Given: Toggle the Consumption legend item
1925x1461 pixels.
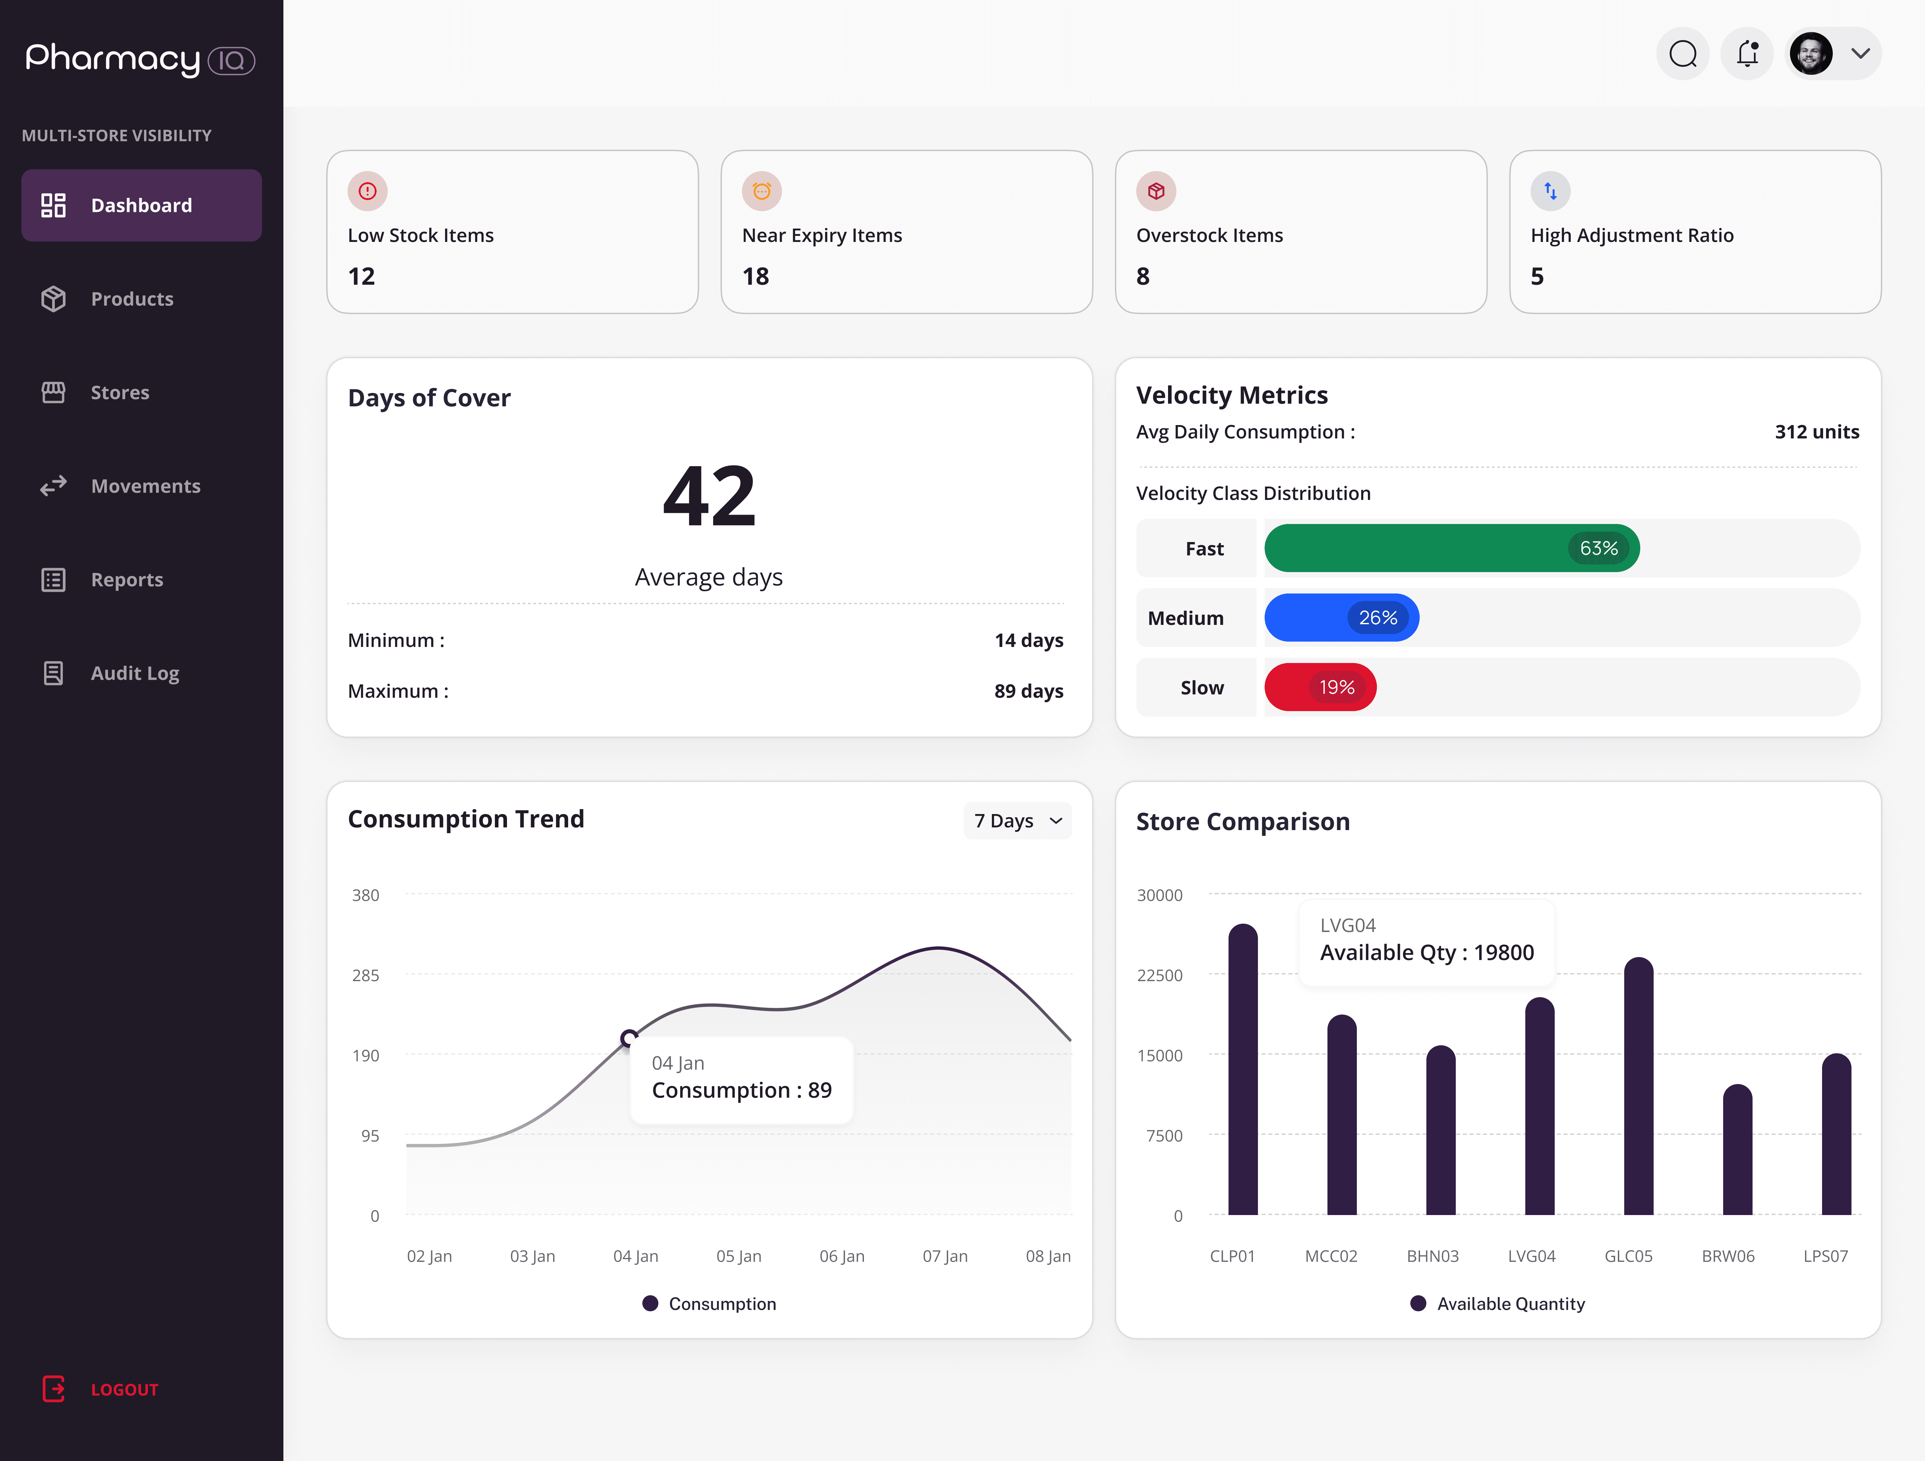Looking at the screenshot, I should pos(709,1304).
